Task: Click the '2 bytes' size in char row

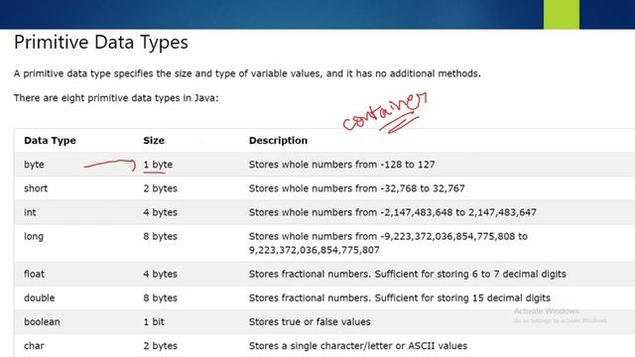Action: (161, 346)
